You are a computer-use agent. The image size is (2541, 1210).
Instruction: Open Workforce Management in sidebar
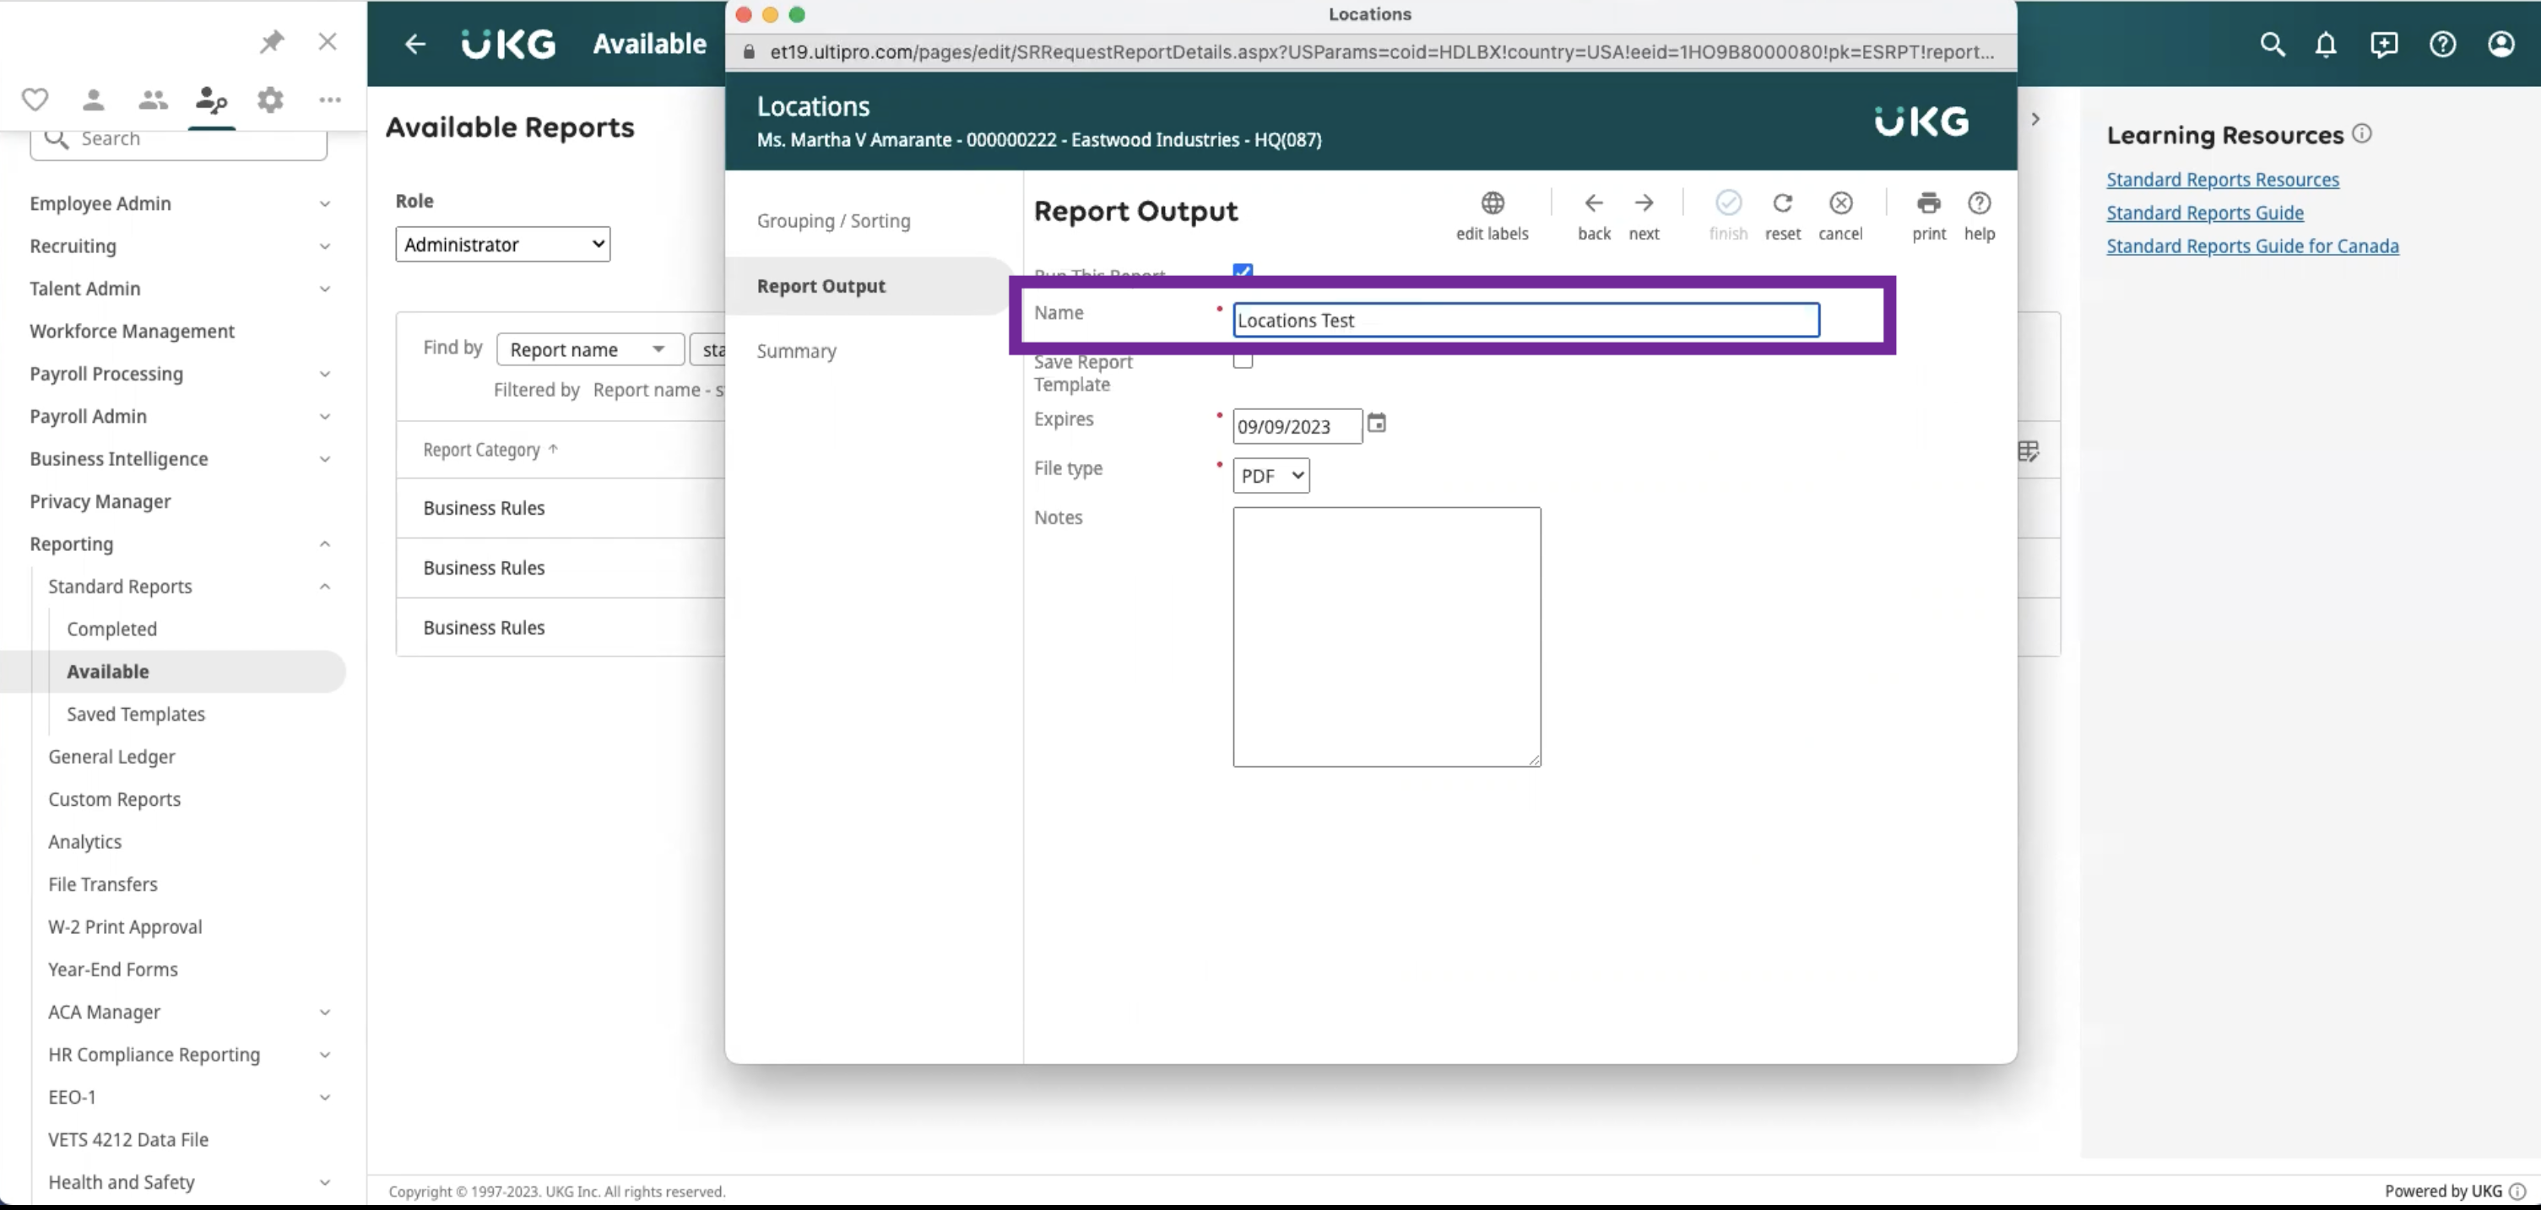133,332
